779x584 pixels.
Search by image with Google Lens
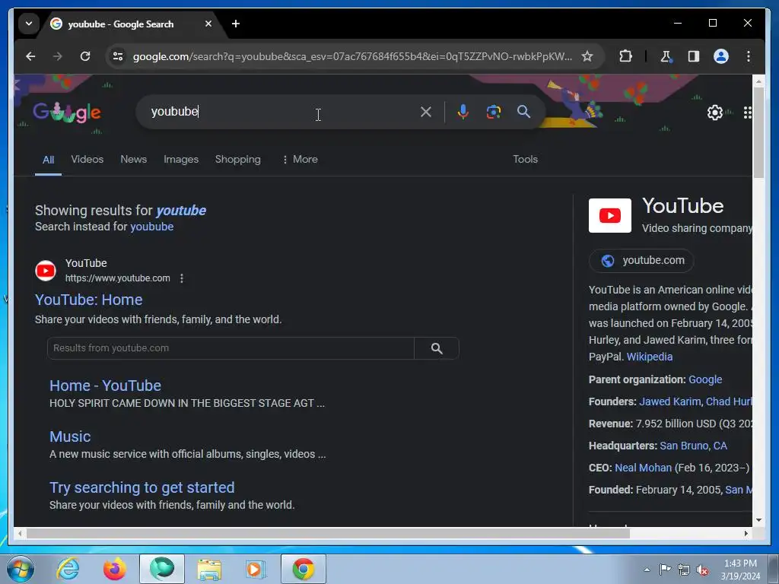(x=493, y=113)
